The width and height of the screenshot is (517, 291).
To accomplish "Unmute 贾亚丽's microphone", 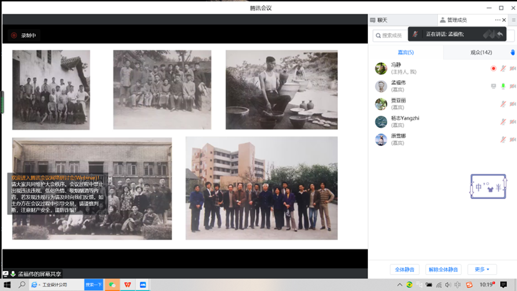I will point(503,104).
